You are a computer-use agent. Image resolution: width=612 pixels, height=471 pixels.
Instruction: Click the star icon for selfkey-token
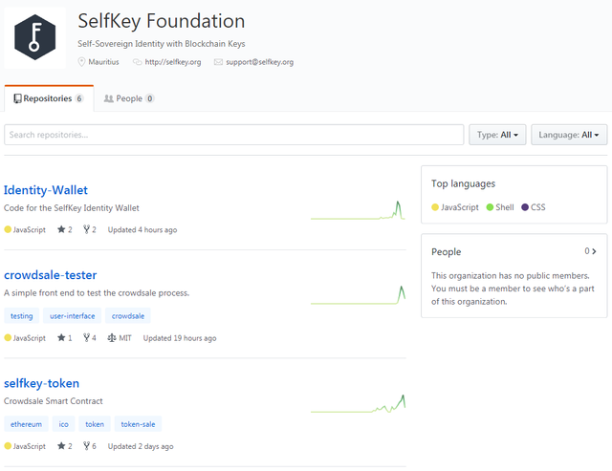(x=61, y=445)
